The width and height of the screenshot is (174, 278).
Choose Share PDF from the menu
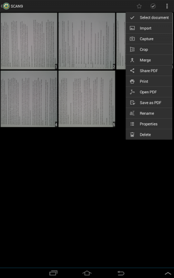149,71
